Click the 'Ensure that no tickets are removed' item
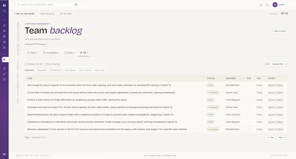296x159 pixels. pos(101,92)
